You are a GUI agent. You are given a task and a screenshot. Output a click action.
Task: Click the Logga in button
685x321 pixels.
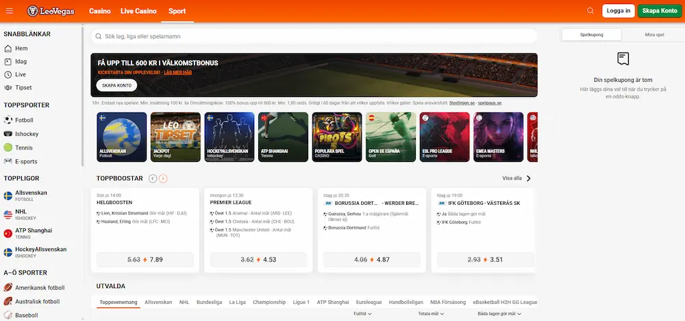click(x=618, y=11)
